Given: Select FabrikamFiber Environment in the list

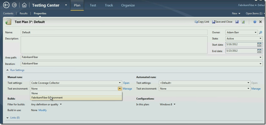Looking at the screenshot, I should [76, 98].
